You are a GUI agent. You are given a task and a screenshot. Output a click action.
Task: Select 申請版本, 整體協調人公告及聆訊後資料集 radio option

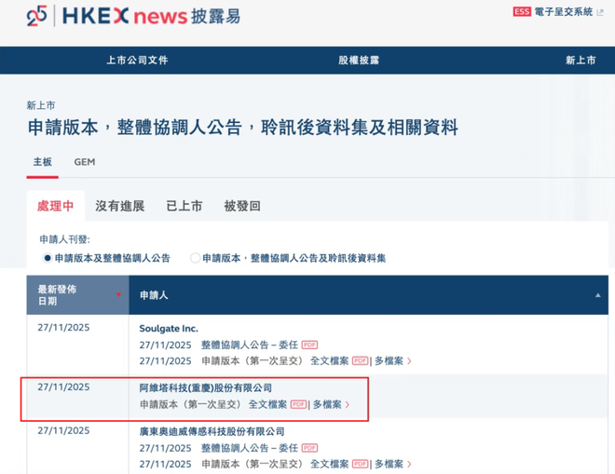[195, 258]
